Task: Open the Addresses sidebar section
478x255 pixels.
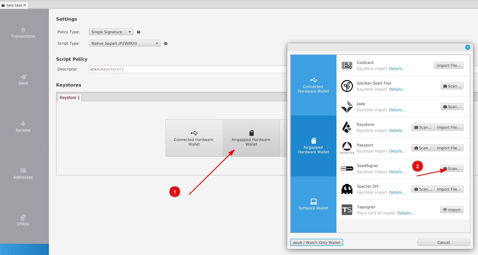Action: (x=23, y=174)
